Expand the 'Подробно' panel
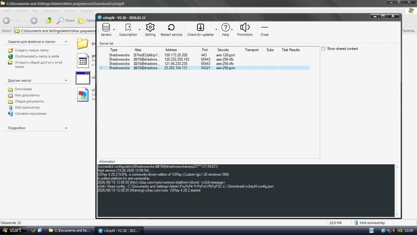The image size is (417, 235). click(66, 128)
